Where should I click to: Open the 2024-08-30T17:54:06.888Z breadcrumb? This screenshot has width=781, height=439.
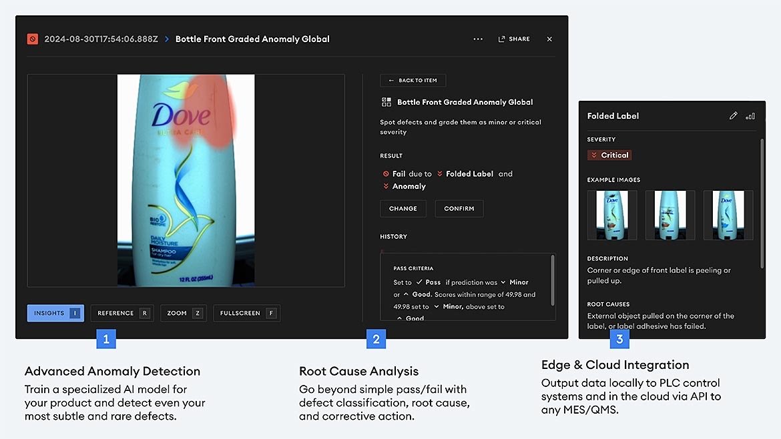tap(101, 39)
